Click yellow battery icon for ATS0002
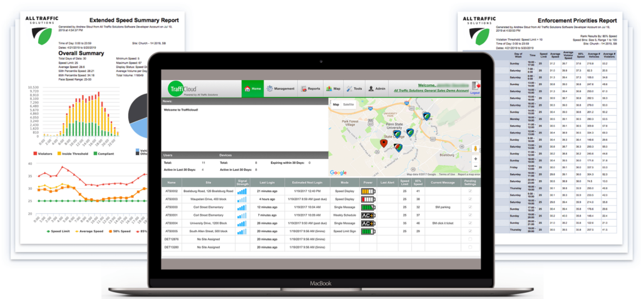This screenshot has height=299, width=641. tap(368, 191)
